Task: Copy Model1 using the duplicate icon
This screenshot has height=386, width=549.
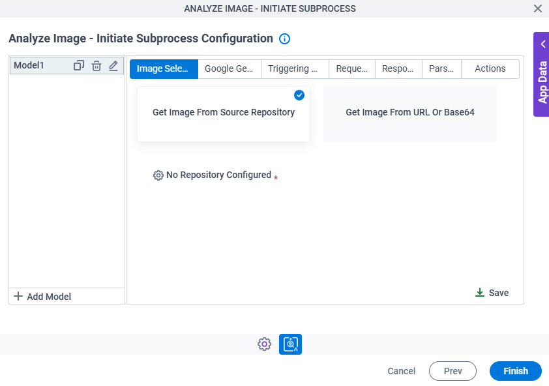Action: (x=79, y=65)
